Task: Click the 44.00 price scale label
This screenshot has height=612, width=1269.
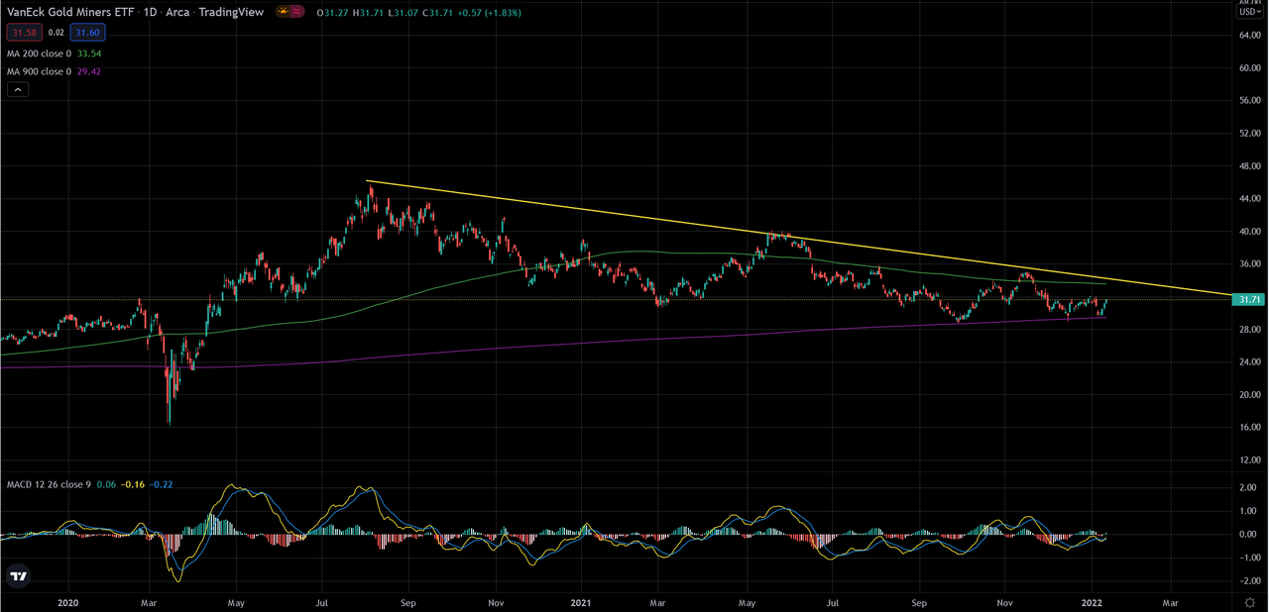Action: click(1249, 198)
